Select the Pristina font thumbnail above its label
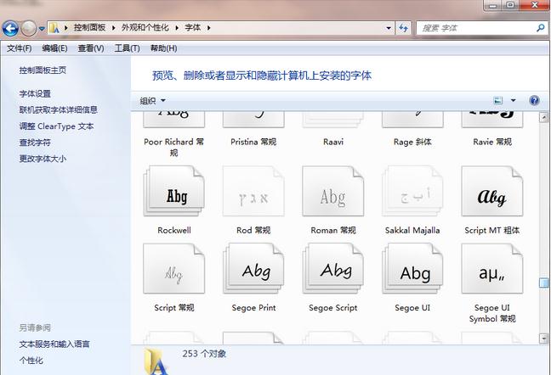The height and width of the screenshot is (375, 551). pyautogui.click(x=253, y=120)
